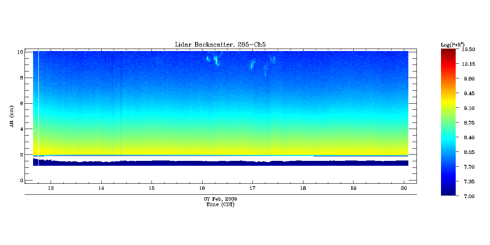This screenshot has width=490, height=245.
Task: Click the time axis tick label 16
Action: 202,188
